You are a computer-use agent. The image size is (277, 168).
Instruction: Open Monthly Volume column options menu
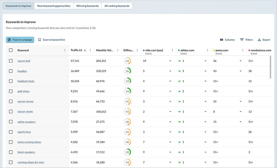118,50
